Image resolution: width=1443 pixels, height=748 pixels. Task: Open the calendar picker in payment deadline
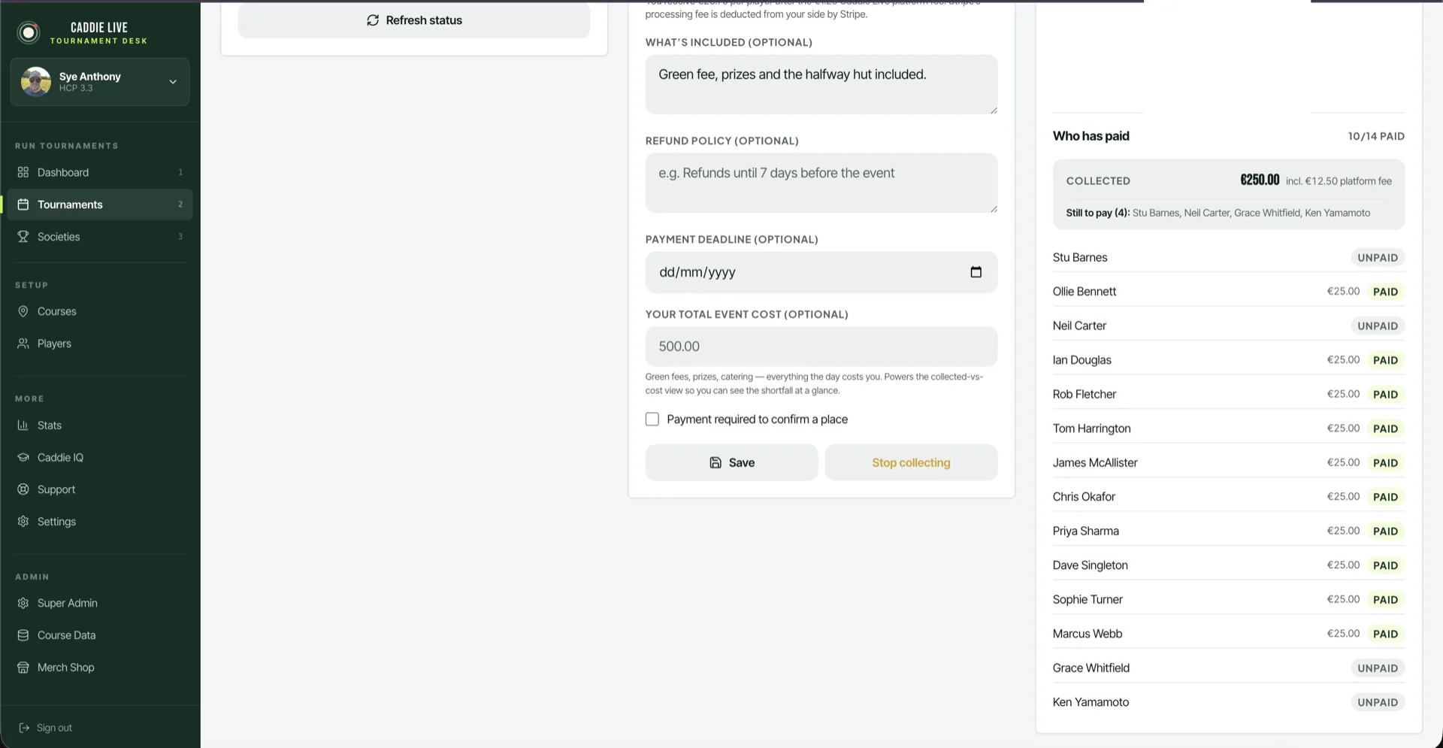(976, 272)
